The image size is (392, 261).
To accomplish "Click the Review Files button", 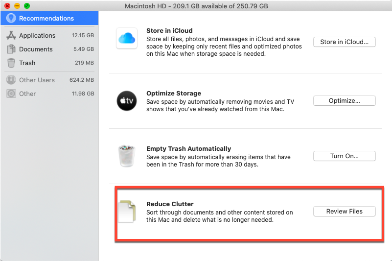I will [344, 211].
